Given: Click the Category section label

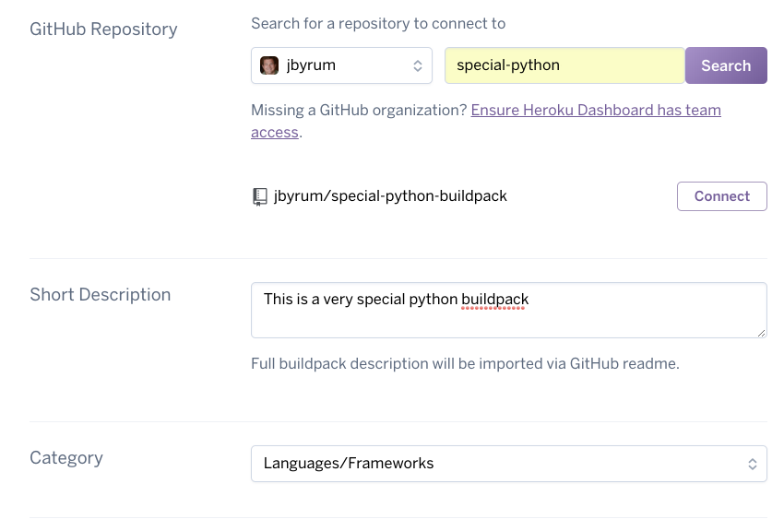Looking at the screenshot, I should (x=66, y=457).
